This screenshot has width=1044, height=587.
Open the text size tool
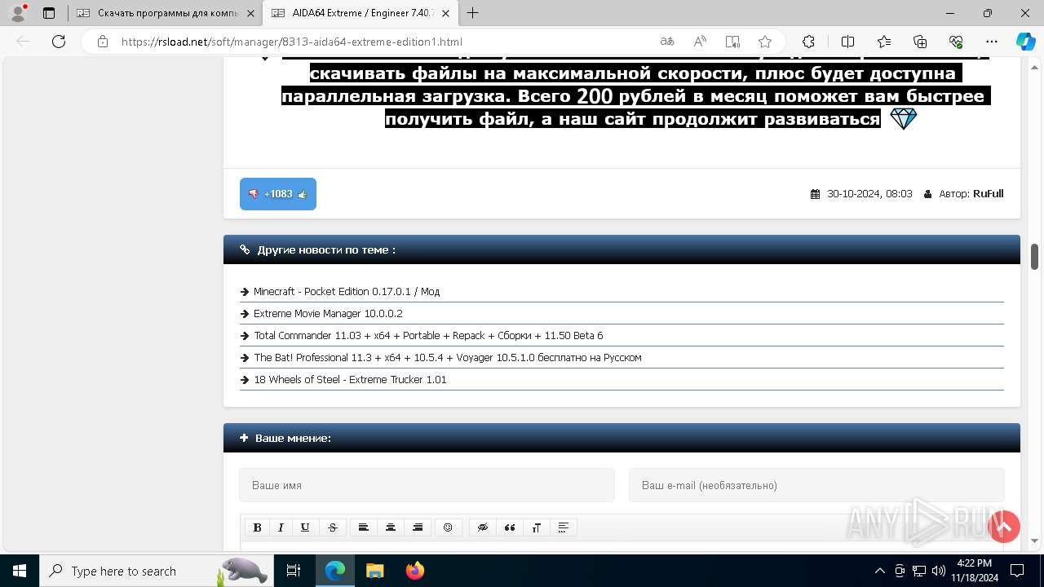(x=537, y=527)
